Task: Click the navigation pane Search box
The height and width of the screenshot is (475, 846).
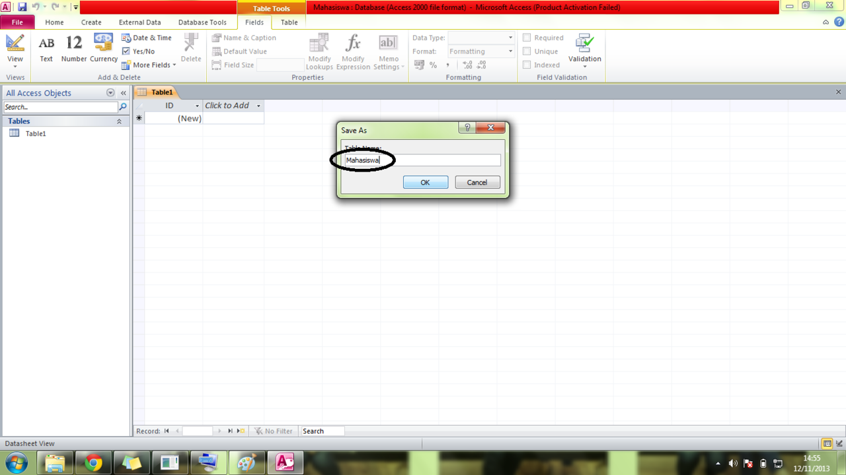Action: click(60, 107)
